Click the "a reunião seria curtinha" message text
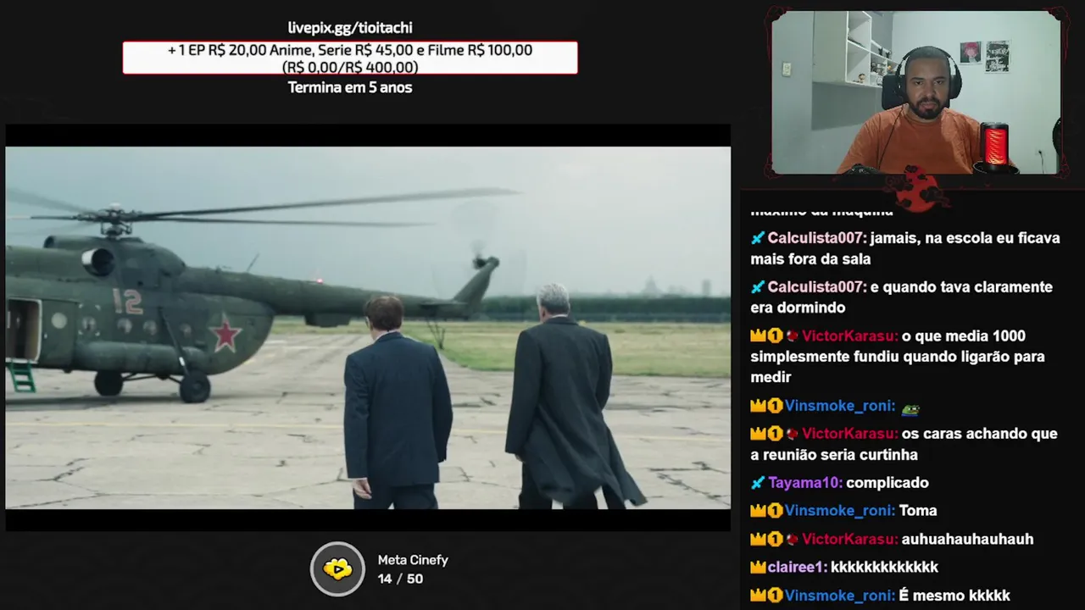Viewport: 1085px width, 610px height. click(x=834, y=455)
